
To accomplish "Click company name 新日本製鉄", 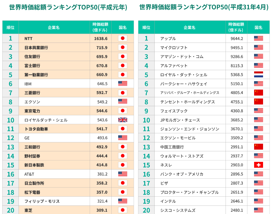I will tap(34, 165).
